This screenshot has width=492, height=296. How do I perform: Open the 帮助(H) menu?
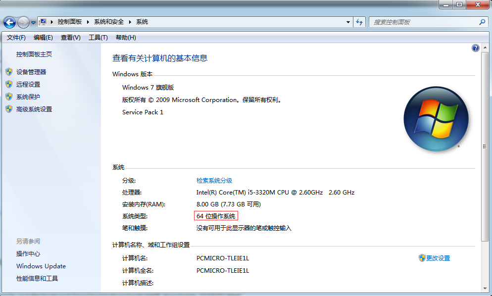click(x=126, y=38)
